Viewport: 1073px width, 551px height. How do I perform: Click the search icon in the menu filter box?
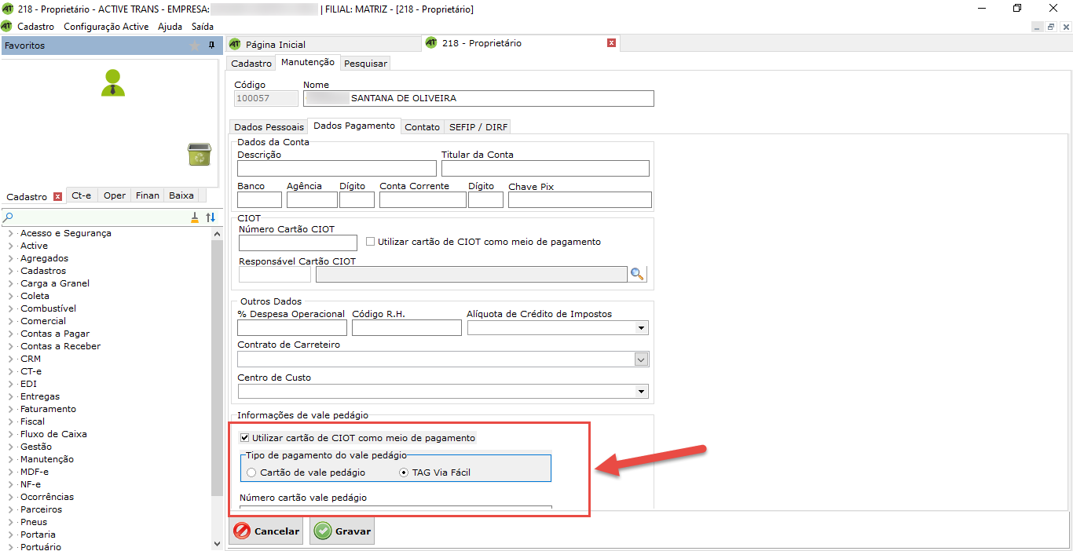point(9,217)
